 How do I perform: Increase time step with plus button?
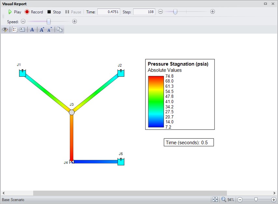[x=213, y=11]
